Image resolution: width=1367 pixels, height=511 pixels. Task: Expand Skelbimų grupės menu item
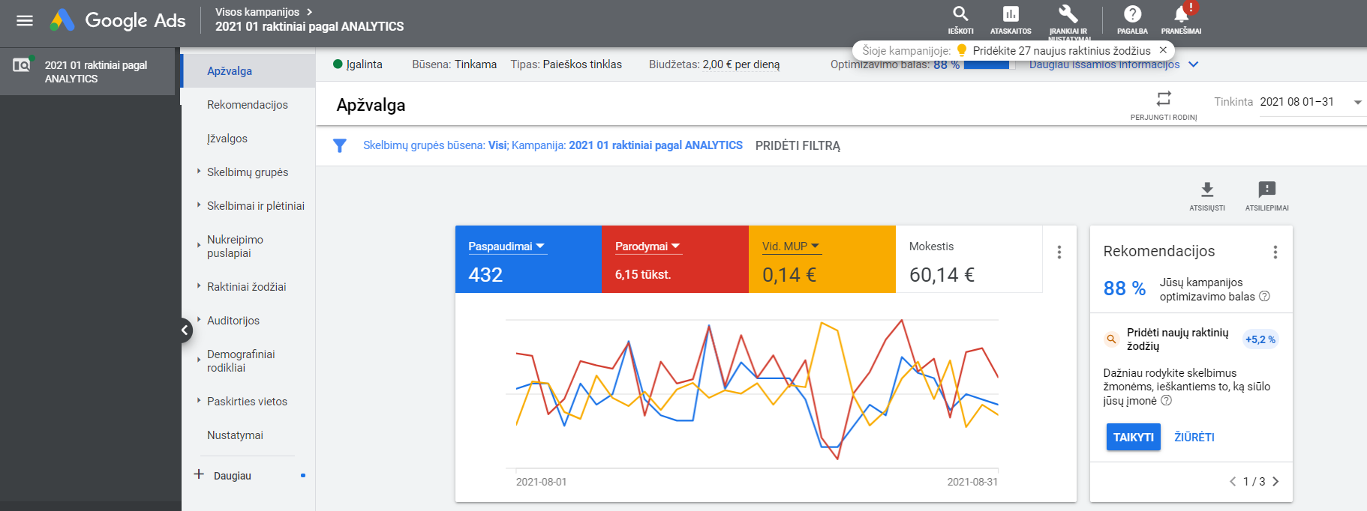[x=199, y=172]
